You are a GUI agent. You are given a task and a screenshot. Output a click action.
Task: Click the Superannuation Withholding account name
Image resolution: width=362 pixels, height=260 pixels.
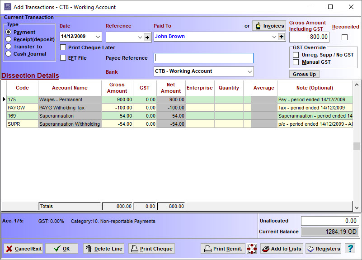pos(70,124)
